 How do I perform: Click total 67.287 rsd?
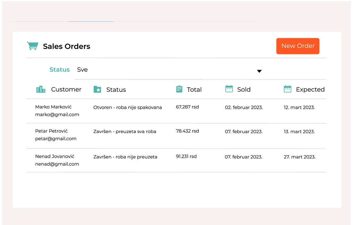coord(187,107)
